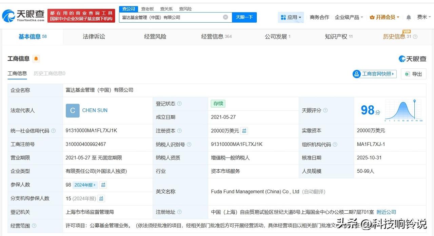This screenshot has width=434, height=236.
Task: Click the help icon next to 纳税人识别号
Action: point(189,144)
